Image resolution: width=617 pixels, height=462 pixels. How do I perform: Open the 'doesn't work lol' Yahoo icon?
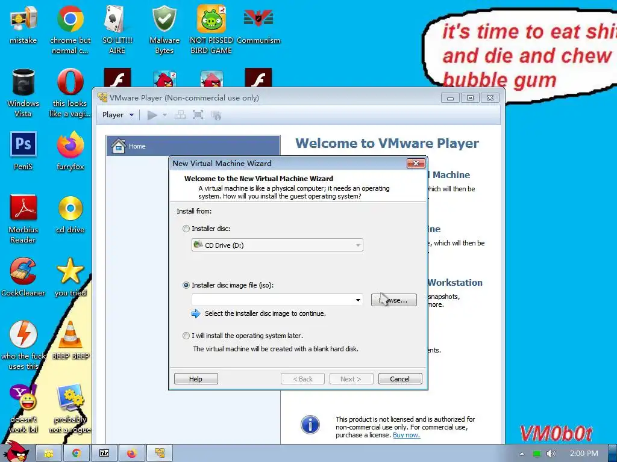point(23,408)
